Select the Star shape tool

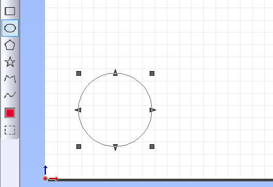[10, 62]
